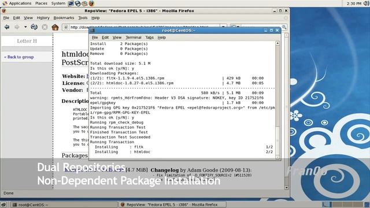Click terminal scrollbar up arrow

(277, 43)
